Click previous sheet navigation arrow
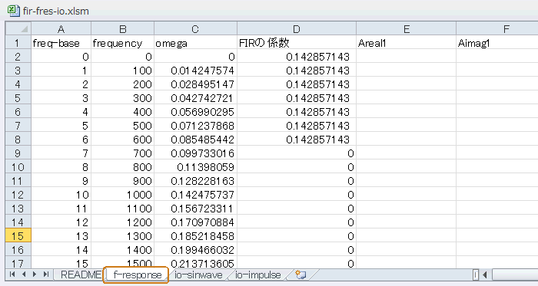This screenshot has width=538, height=286. click(x=24, y=274)
